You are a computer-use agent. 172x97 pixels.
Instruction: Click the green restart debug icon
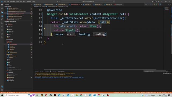point(156,4)
